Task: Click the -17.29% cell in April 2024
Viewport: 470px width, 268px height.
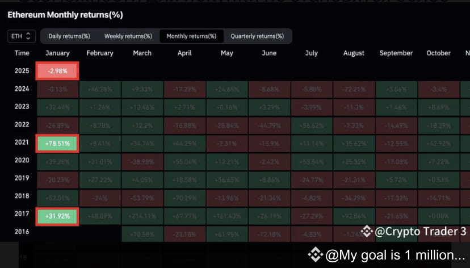Action: [184, 89]
